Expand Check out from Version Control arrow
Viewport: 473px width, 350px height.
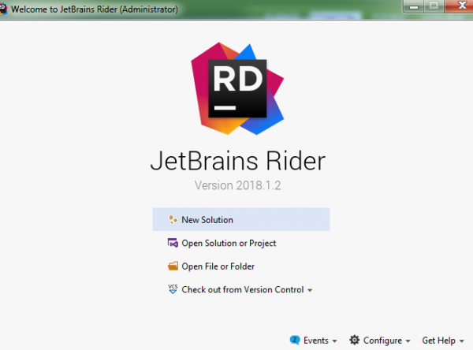310,290
